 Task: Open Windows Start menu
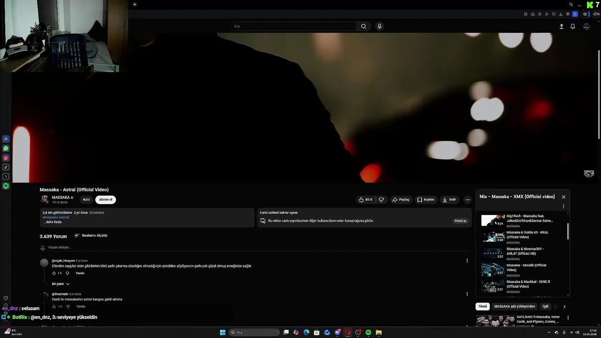tap(223, 332)
